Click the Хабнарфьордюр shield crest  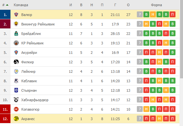pos(16,100)
